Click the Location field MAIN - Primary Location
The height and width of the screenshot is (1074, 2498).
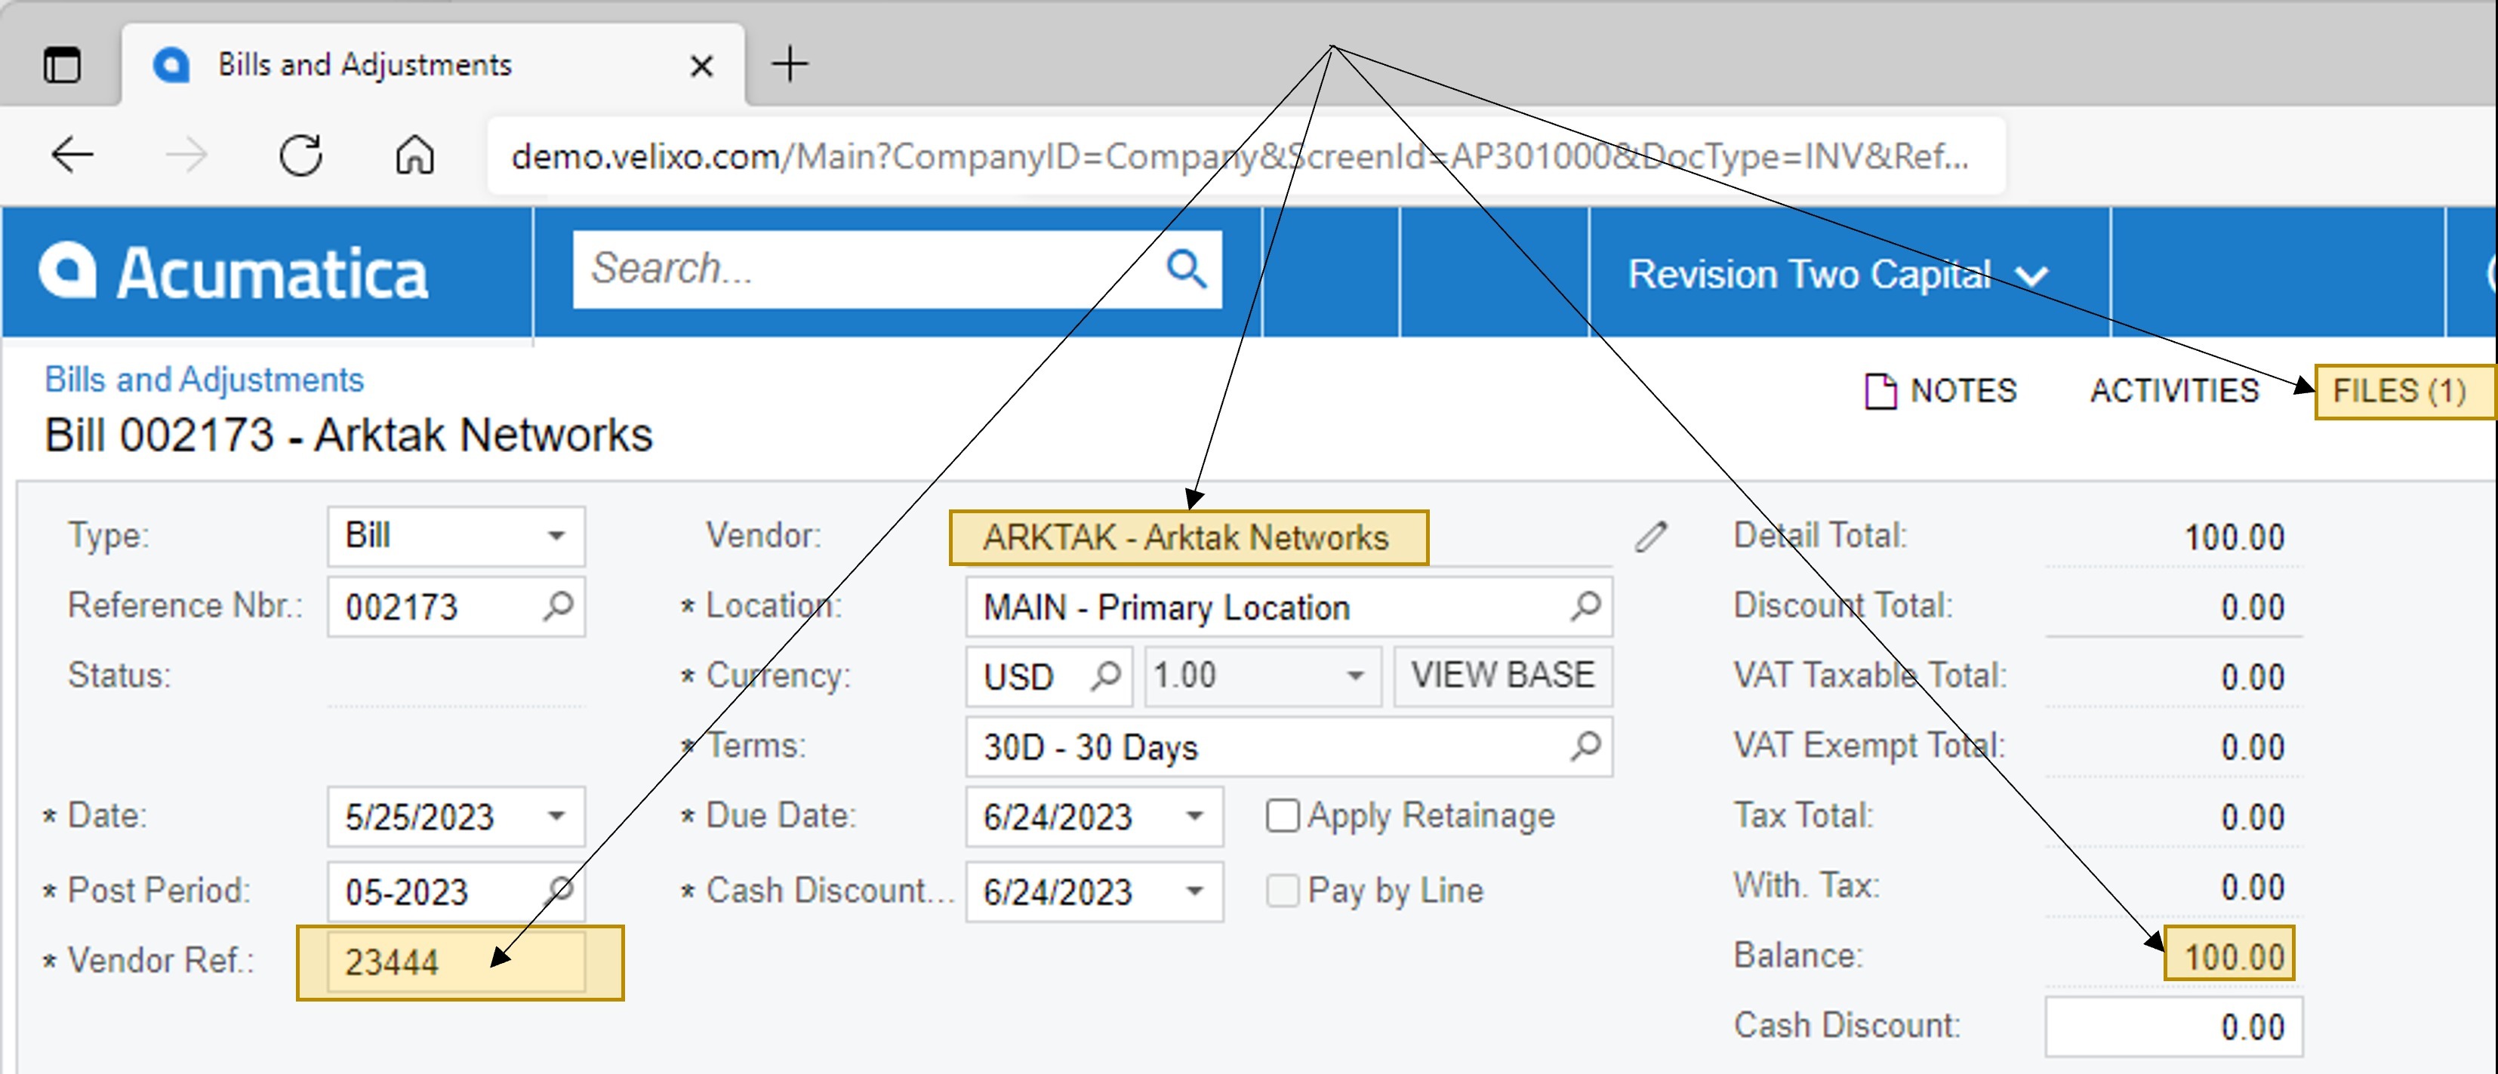(x=1289, y=607)
